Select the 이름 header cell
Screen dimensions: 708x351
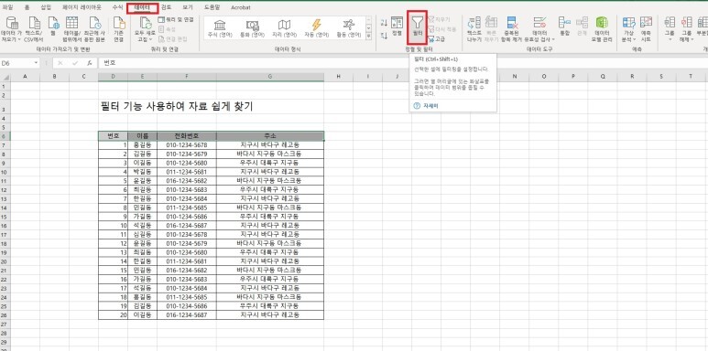(142, 135)
